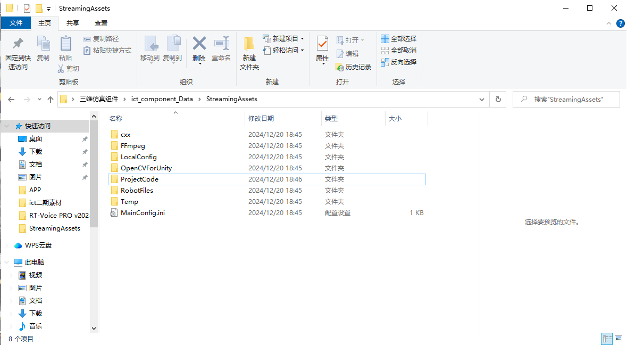
Task: Open the 文件 menu tab
Action: tap(16, 23)
